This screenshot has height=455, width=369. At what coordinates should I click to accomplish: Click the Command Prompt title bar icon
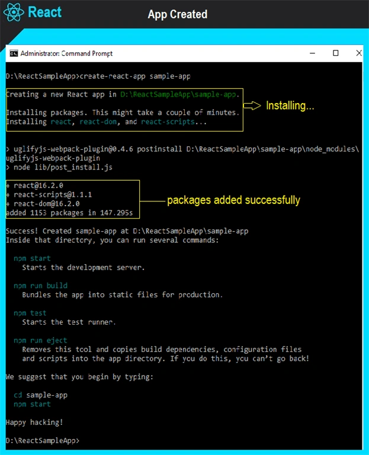pos(14,53)
